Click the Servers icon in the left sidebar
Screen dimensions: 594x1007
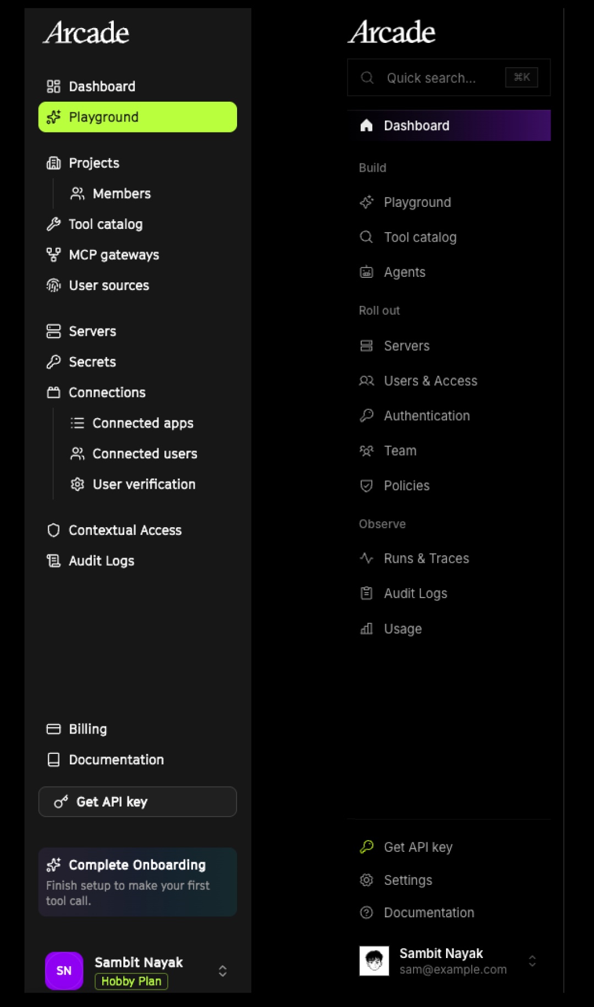pos(53,331)
